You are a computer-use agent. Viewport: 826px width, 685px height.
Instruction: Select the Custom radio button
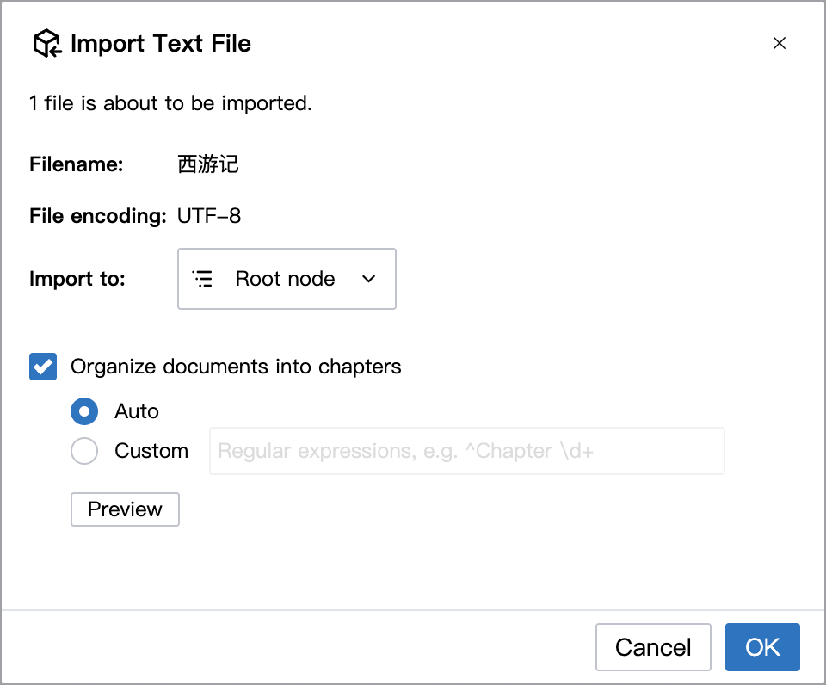coord(84,451)
